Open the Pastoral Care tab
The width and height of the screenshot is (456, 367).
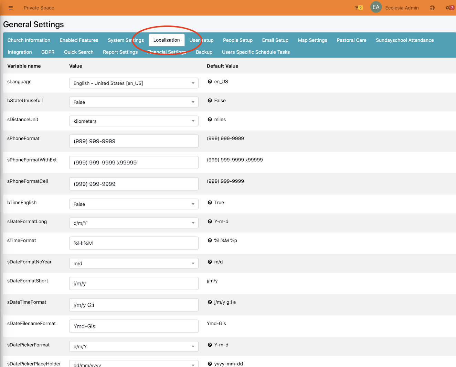pyautogui.click(x=351, y=40)
